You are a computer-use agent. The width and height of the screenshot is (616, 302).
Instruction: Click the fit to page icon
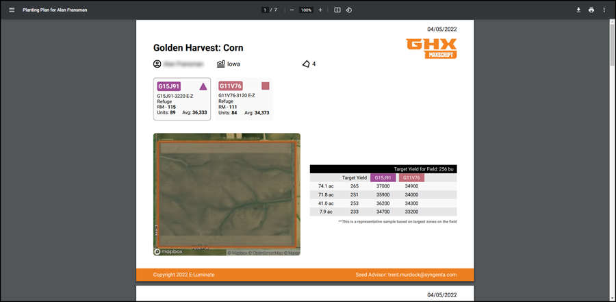337,10
